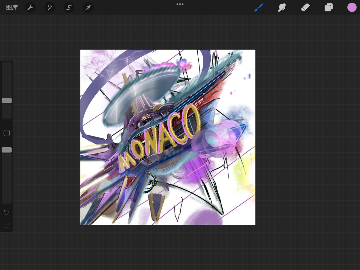Screen dimensions: 360x270
Task: Open the Actions wrench menu
Action: point(30,7)
